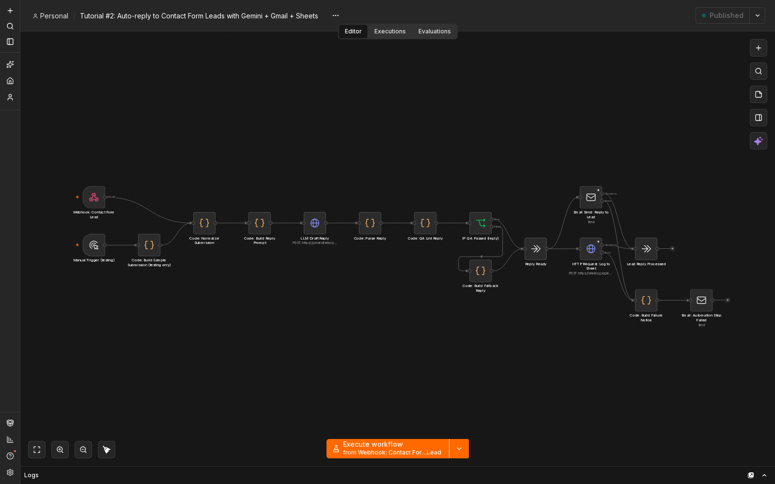Zoom in on the canvas

(60, 450)
